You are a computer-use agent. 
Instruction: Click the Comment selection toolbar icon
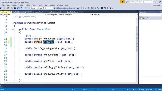click(96, 8)
